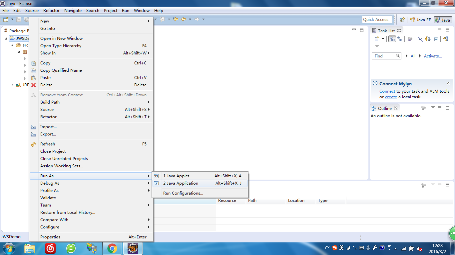Screen dimensions: 455x255
Task: Click the Connect Mylyn info icon
Action: pyautogui.click(x=375, y=84)
